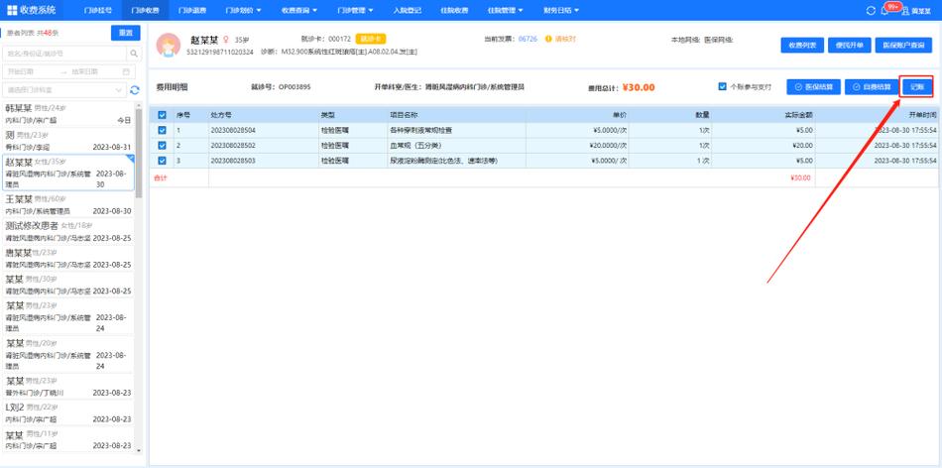Expand the 收费查询 menu dropdown
942x468 pixels.
pos(298,10)
